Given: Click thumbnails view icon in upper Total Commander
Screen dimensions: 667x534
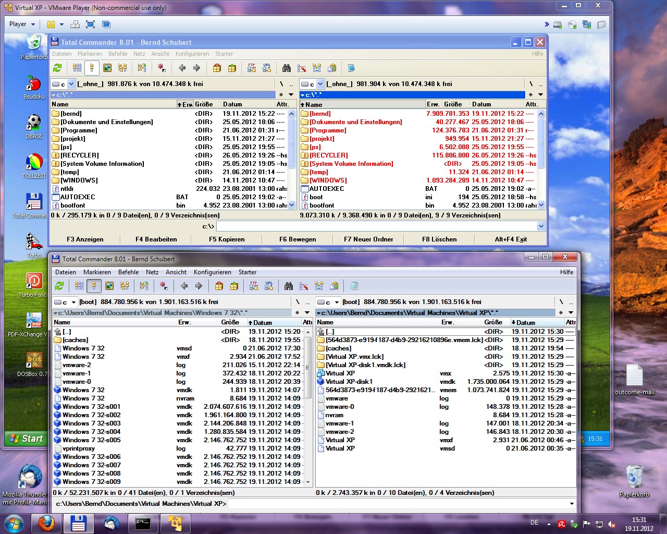Looking at the screenshot, I should click(x=107, y=68).
